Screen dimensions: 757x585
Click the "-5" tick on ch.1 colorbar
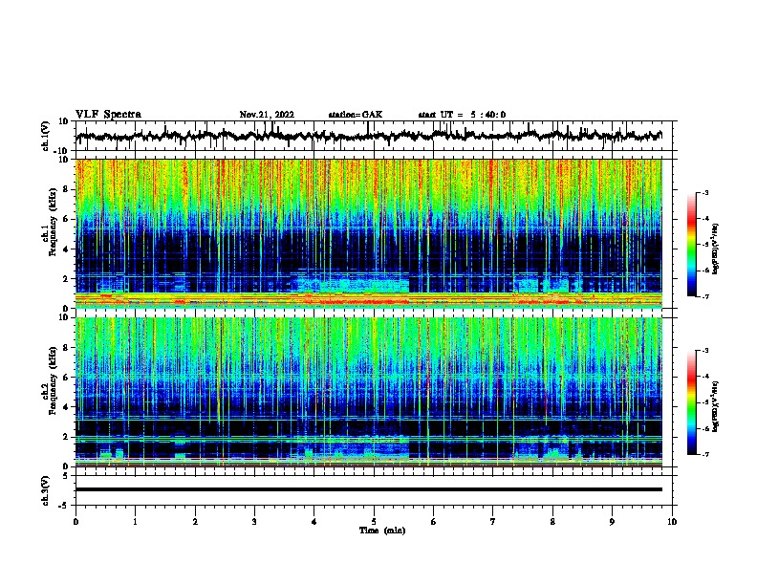pyautogui.click(x=704, y=245)
